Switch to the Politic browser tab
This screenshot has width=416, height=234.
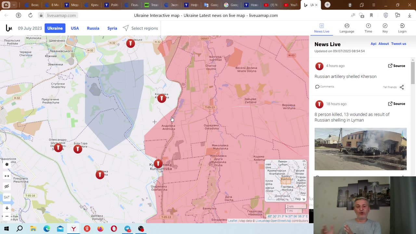111,5
